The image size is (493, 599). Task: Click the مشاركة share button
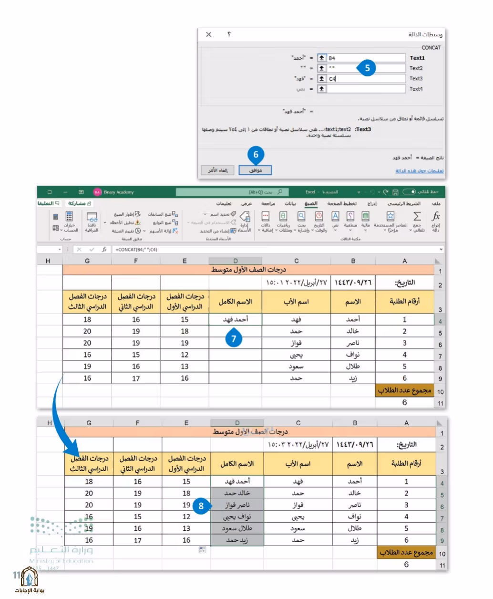tap(79, 203)
